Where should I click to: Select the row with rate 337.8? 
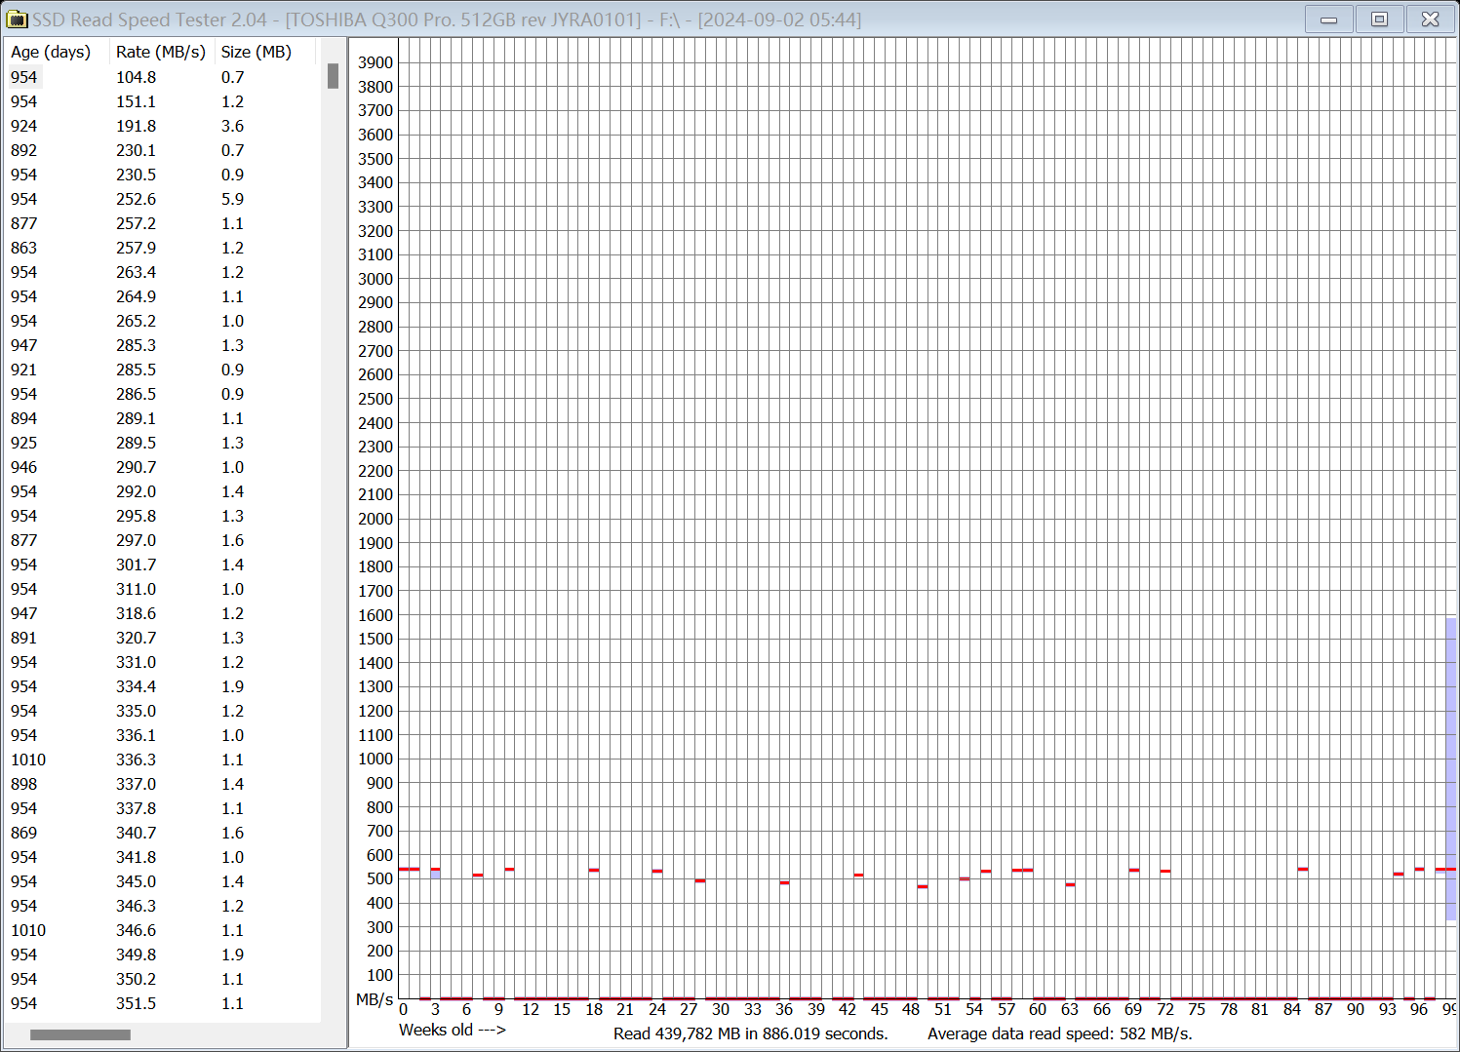point(163,808)
